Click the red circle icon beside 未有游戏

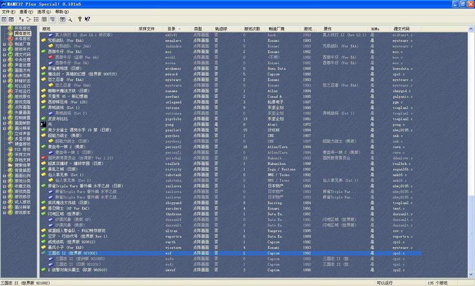pos(10,39)
